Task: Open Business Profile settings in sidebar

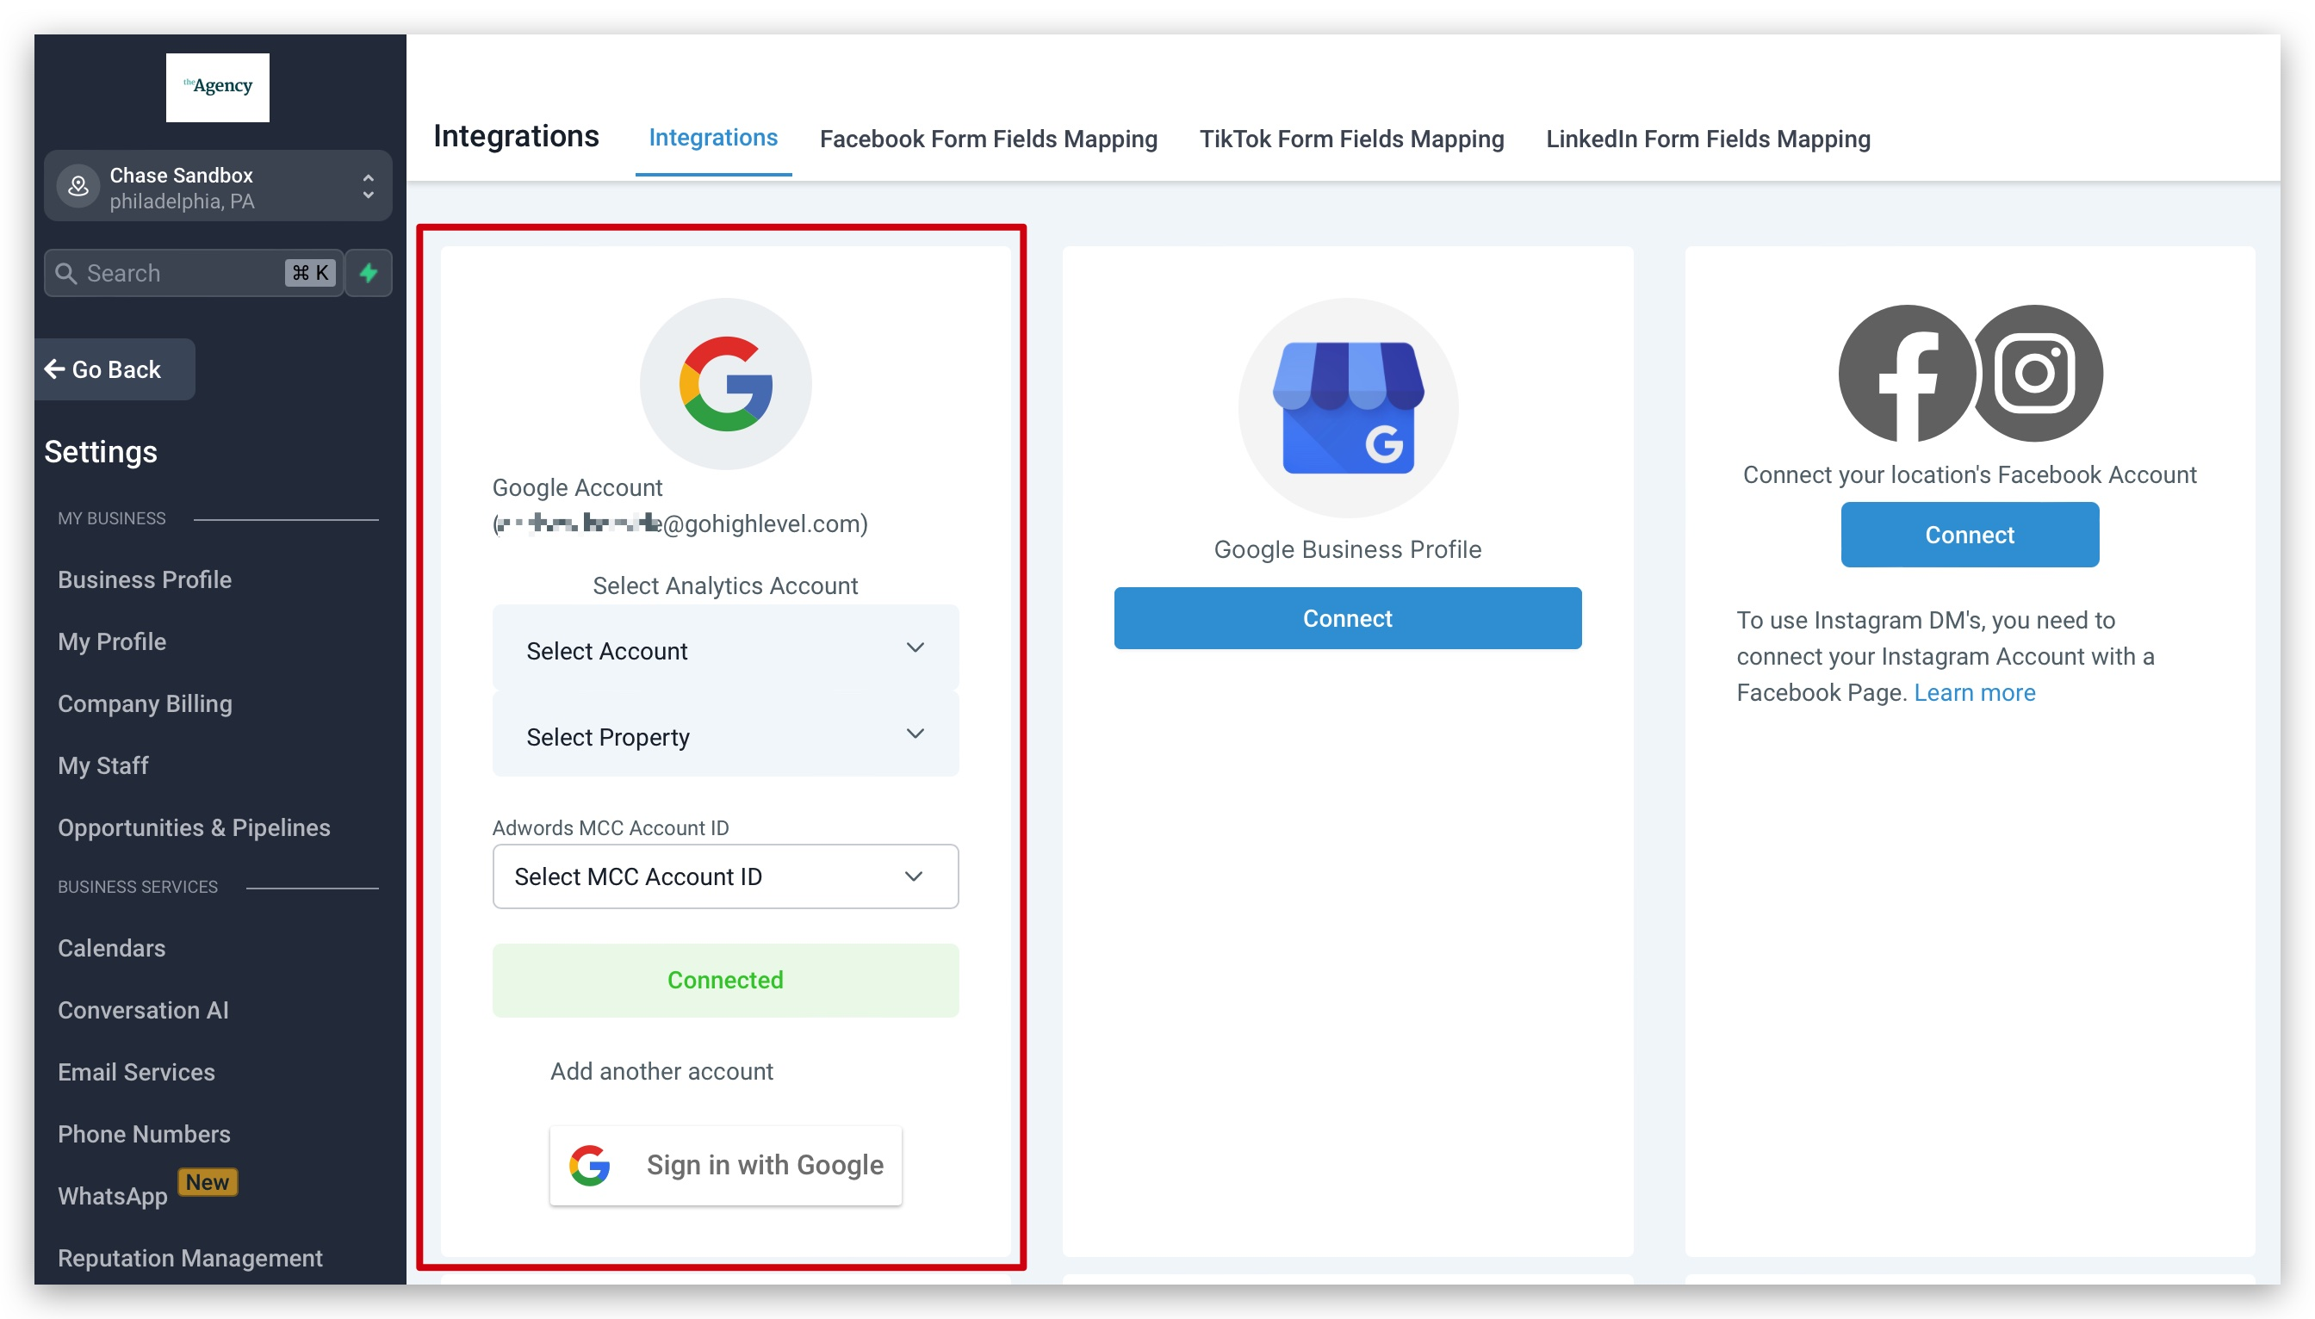Action: (x=145, y=579)
